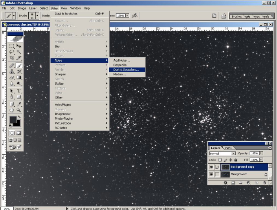Create a new layer set folder

(x=240, y=183)
